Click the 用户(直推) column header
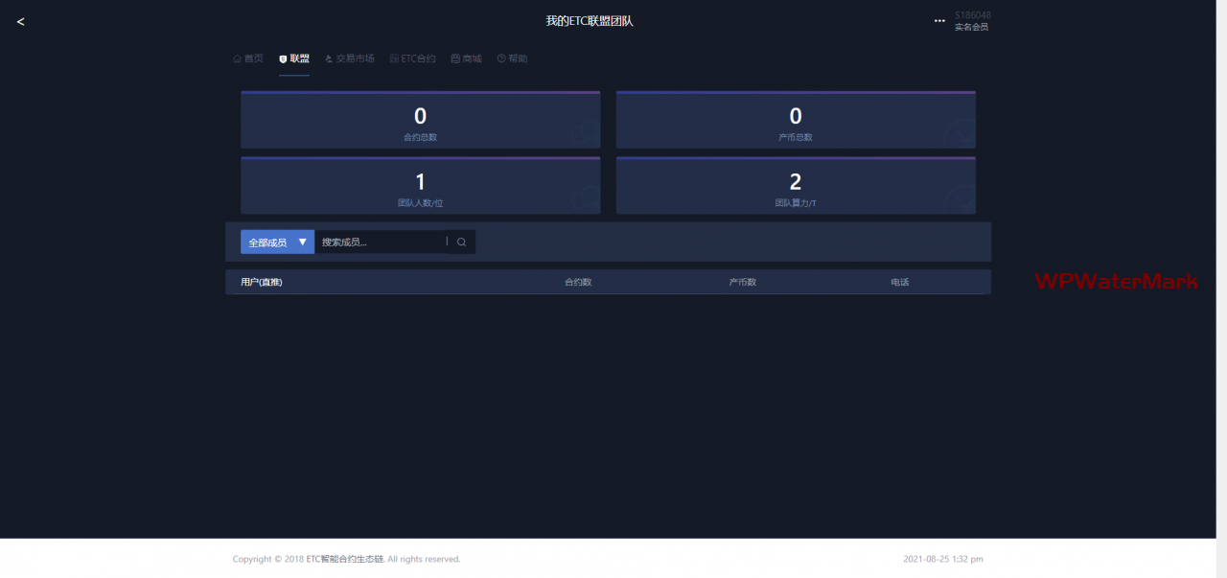 (262, 282)
